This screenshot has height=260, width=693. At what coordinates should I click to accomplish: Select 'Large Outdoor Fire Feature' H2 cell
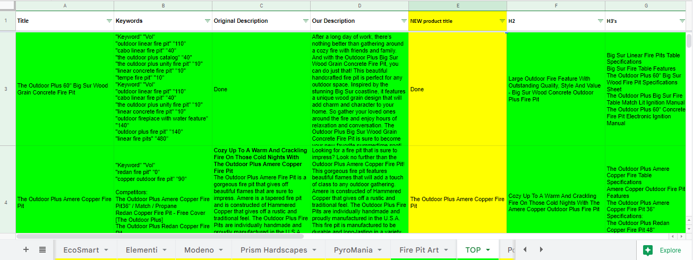[556, 89]
